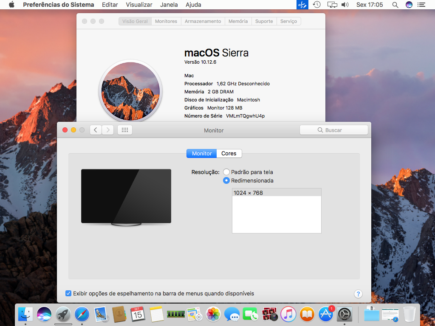The image size is (435, 326).
Task: Open the display mirroring menu bar icon
Action: click(x=332, y=5)
